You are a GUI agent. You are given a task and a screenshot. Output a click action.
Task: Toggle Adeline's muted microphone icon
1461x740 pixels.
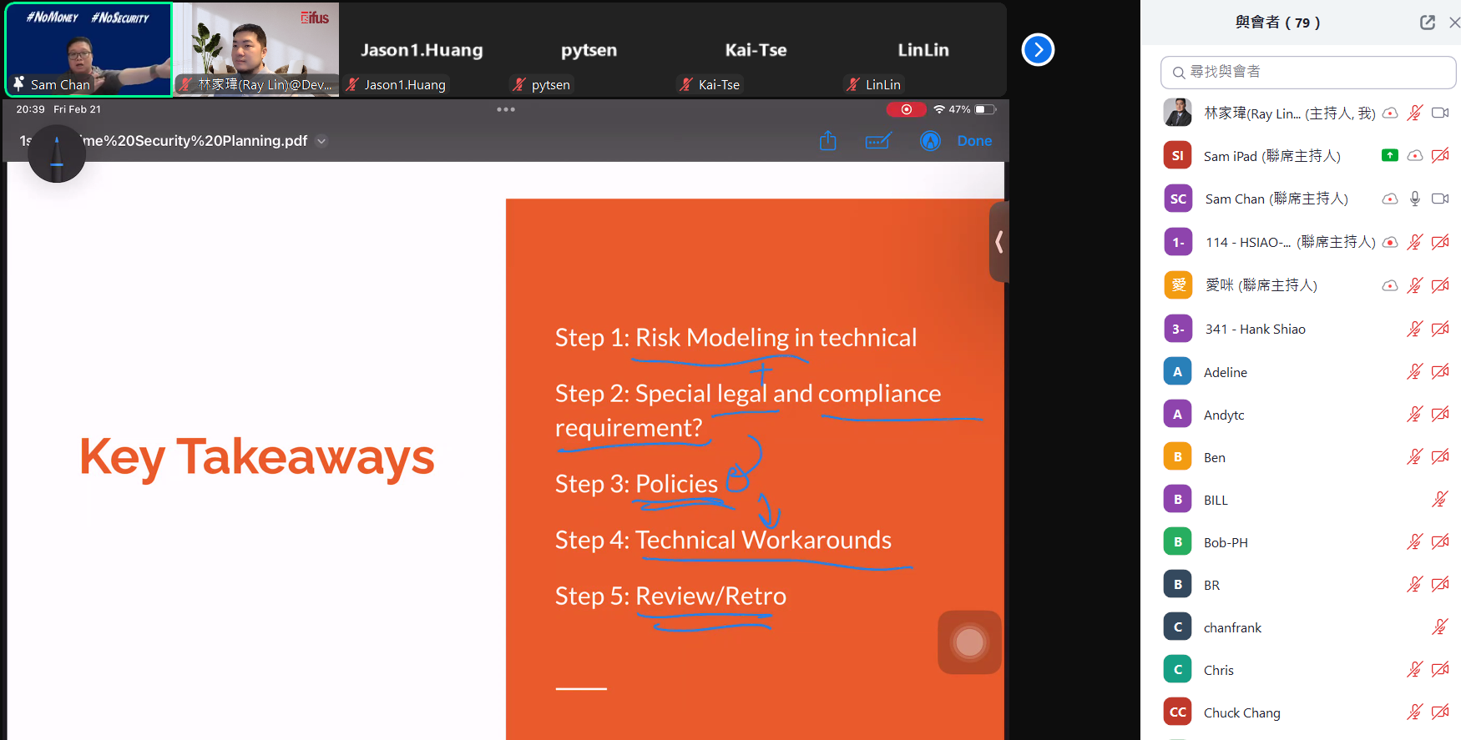1414,372
